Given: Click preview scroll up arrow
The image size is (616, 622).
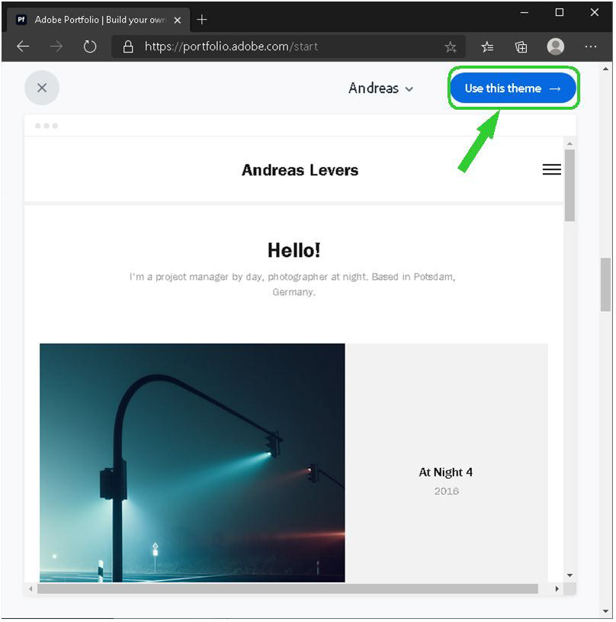Looking at the screenshot, I should click(569, 143).
